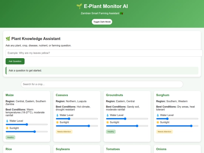Click the water drop icon in Maize card

pos(7,121)
